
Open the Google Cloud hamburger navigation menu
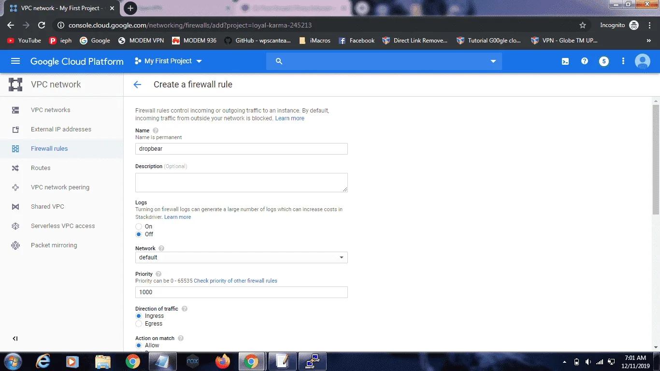[x=15, y=61]
